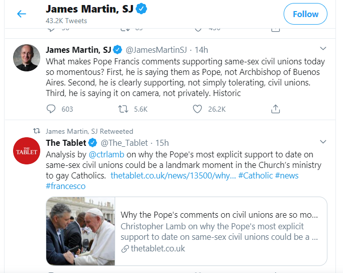The width and height of the screenshot is (343, 273).
Task: Select the #francesco hashtag
Action: click(x=65, y=186)
